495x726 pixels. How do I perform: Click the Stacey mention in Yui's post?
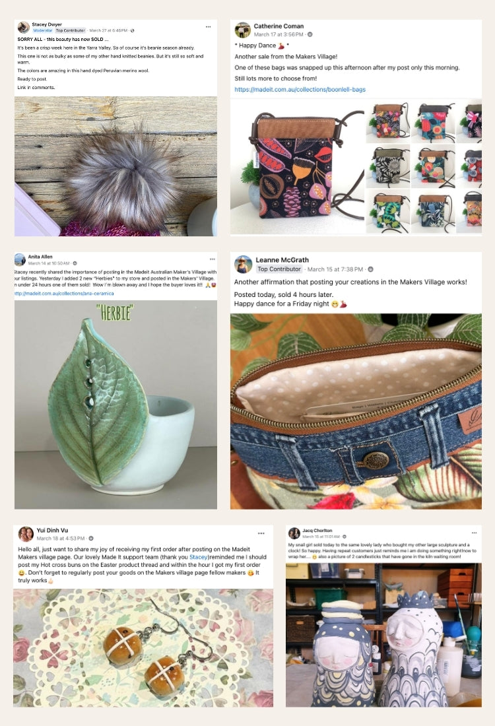[198, 557]
